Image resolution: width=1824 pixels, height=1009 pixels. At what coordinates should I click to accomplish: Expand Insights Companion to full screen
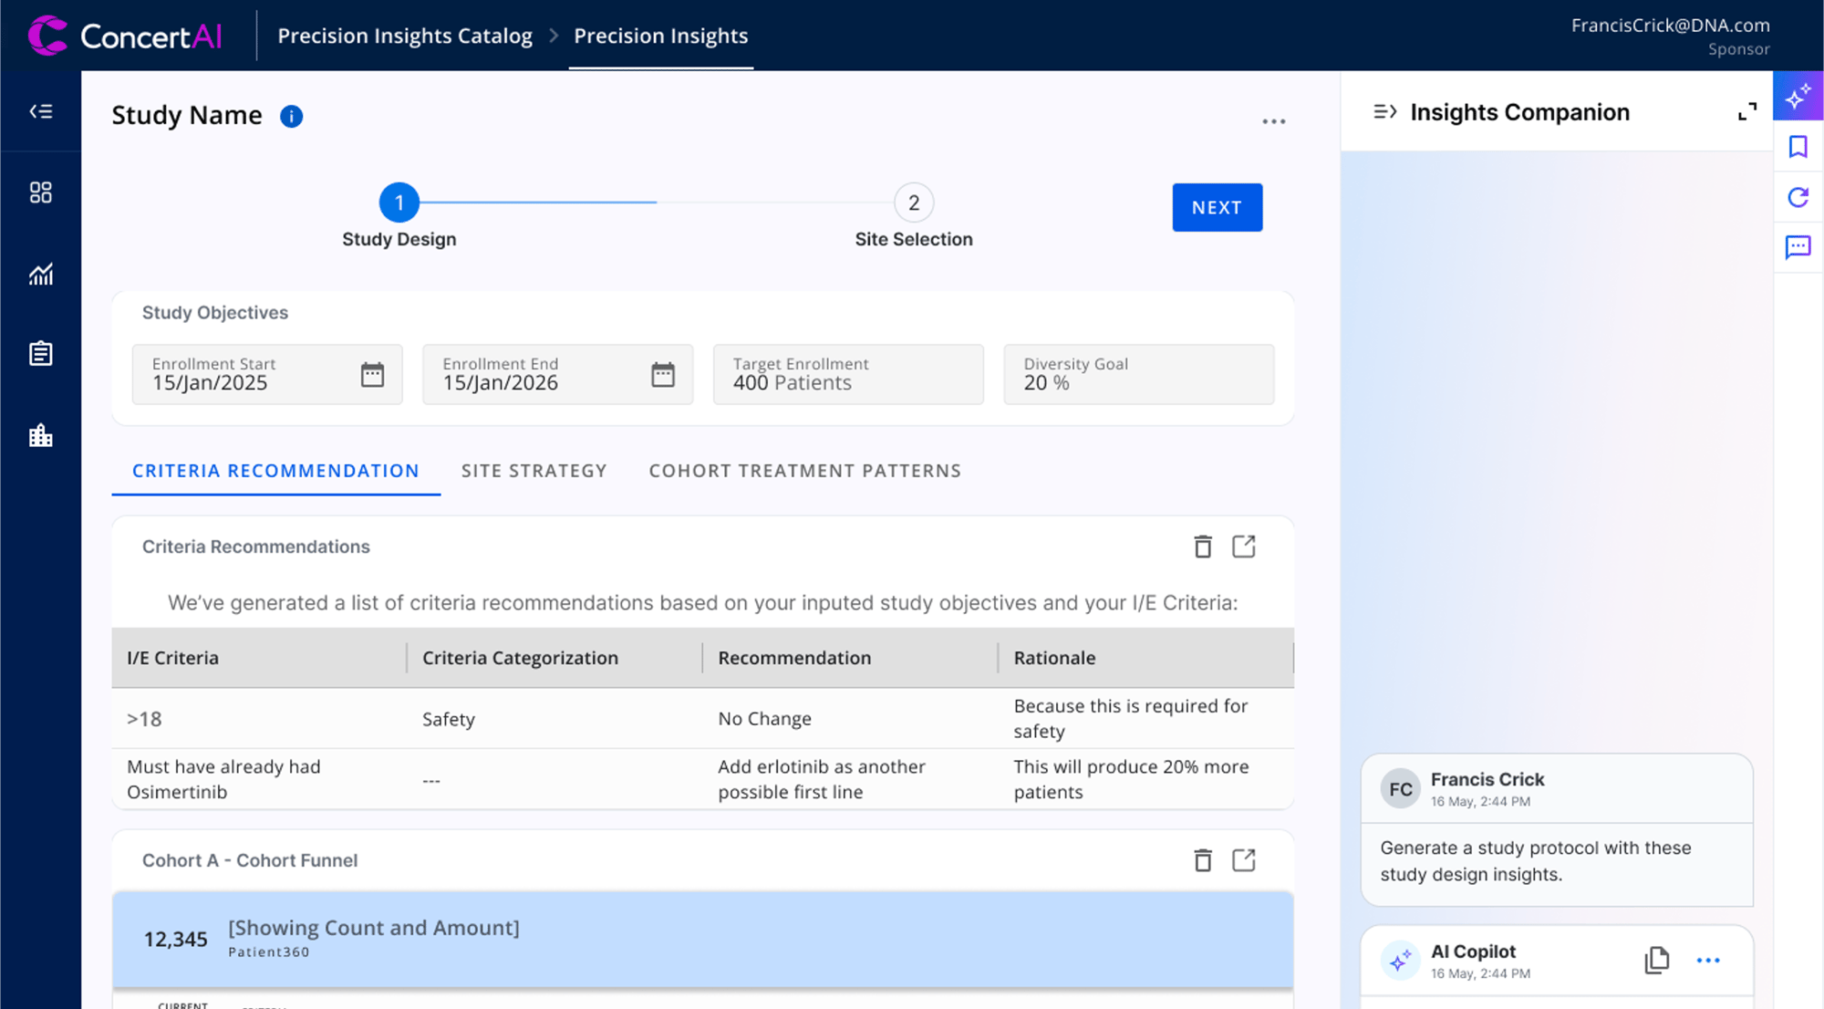[1746, 112]
